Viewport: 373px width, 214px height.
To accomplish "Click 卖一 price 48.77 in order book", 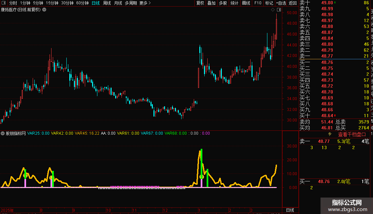I will click(x=327, y=56).
